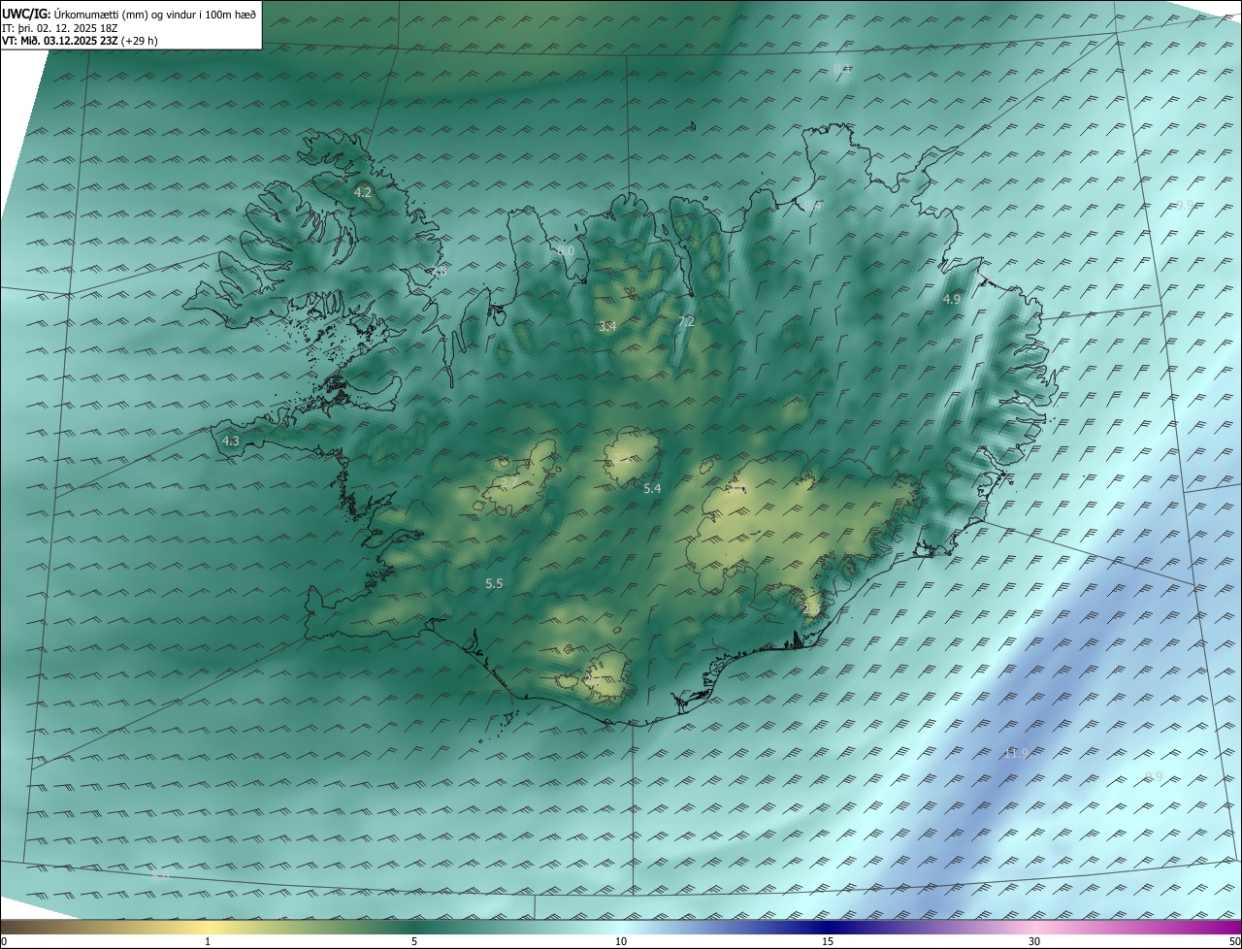Click the 'VT: Mið. 03.12.2025 23Z' line
Screen dimensions: 1242x949
coord(80,41)
